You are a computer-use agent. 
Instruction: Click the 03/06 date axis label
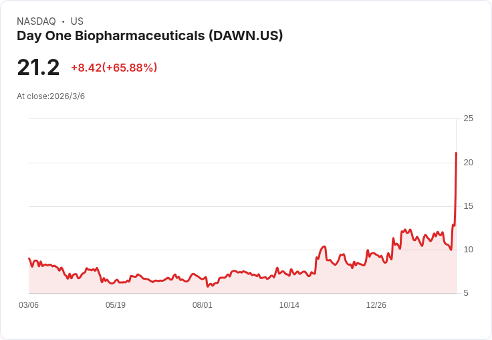(x=29, y=305)
